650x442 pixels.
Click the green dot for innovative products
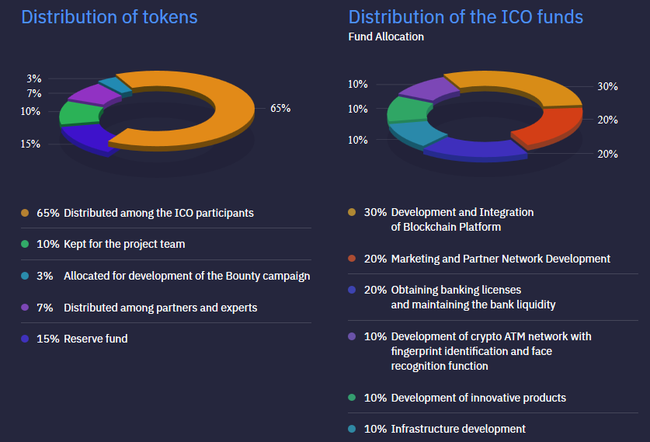click(x=353, y=398)
